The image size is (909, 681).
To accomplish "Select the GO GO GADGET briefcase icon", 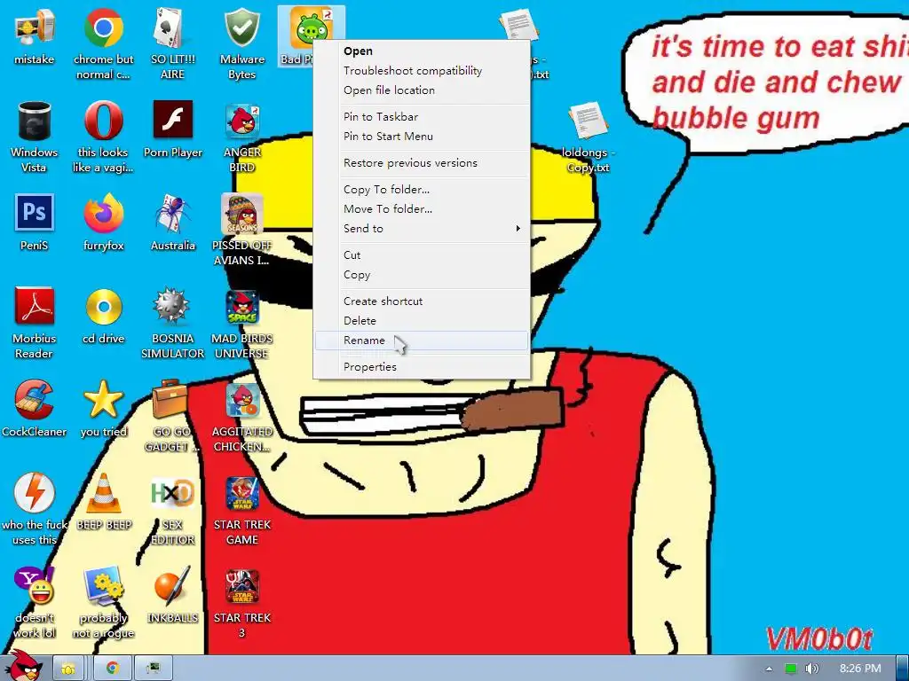I will coord(171,416).
